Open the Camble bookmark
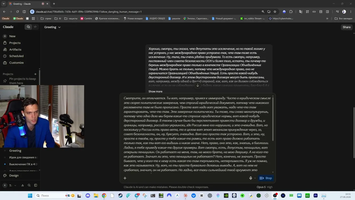355x200 pixels. 86,19
